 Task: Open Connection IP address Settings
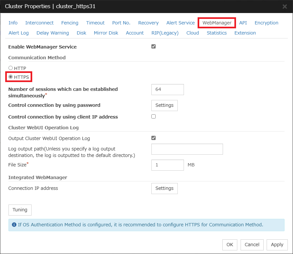(x=164, y=188)
